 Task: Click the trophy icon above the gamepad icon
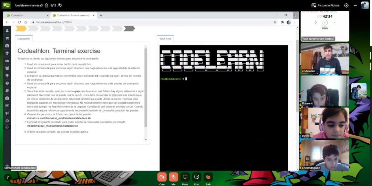[x=7, y=53]
